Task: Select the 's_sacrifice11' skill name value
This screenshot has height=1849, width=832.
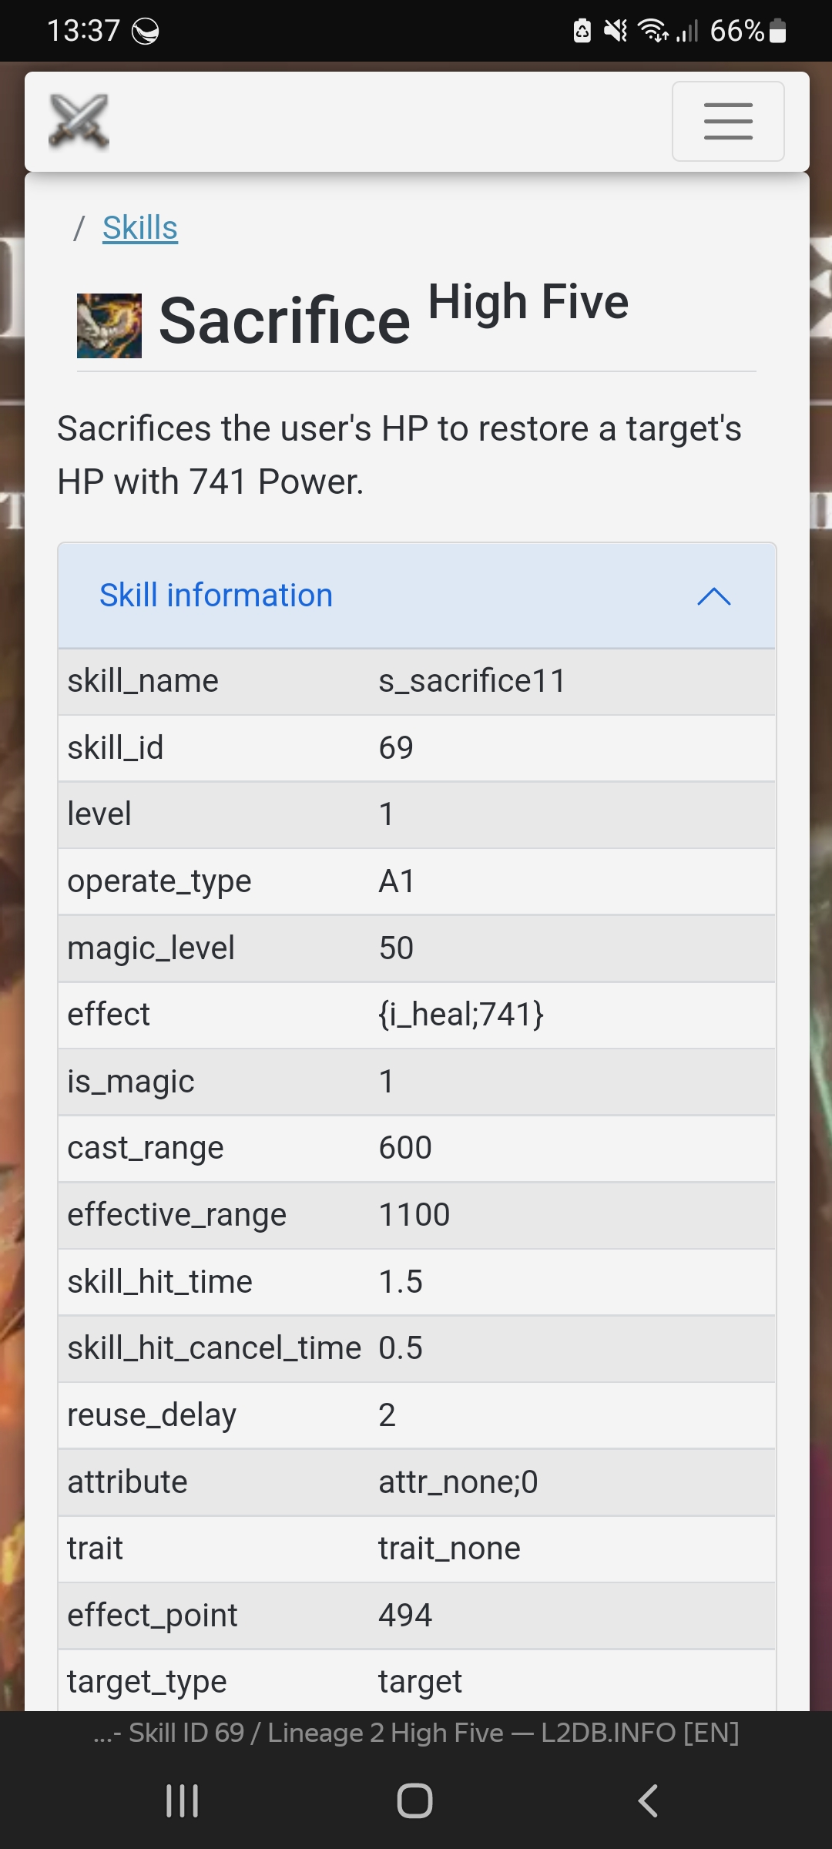Action: point(472,681)
